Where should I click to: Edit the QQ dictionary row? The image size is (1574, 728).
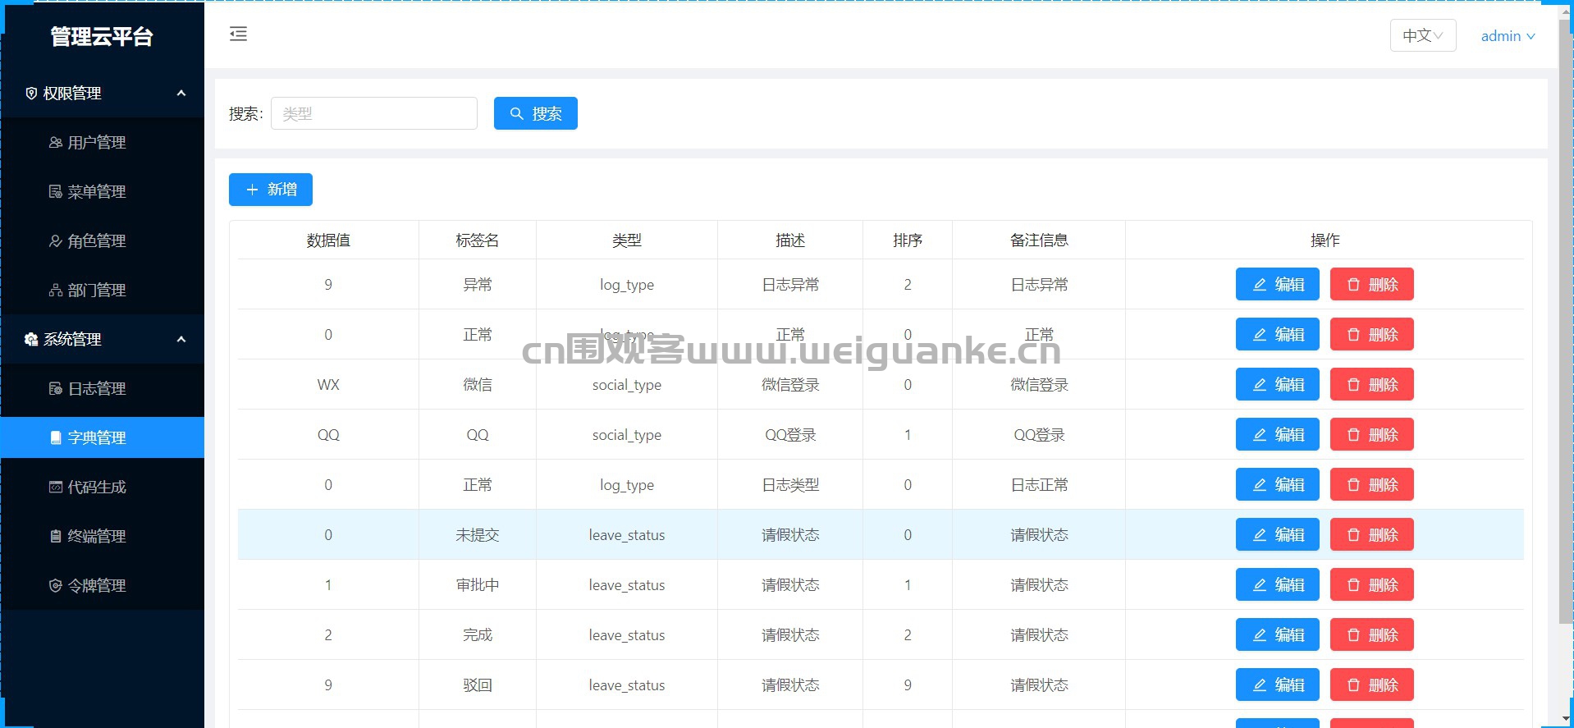point(1277,434)
